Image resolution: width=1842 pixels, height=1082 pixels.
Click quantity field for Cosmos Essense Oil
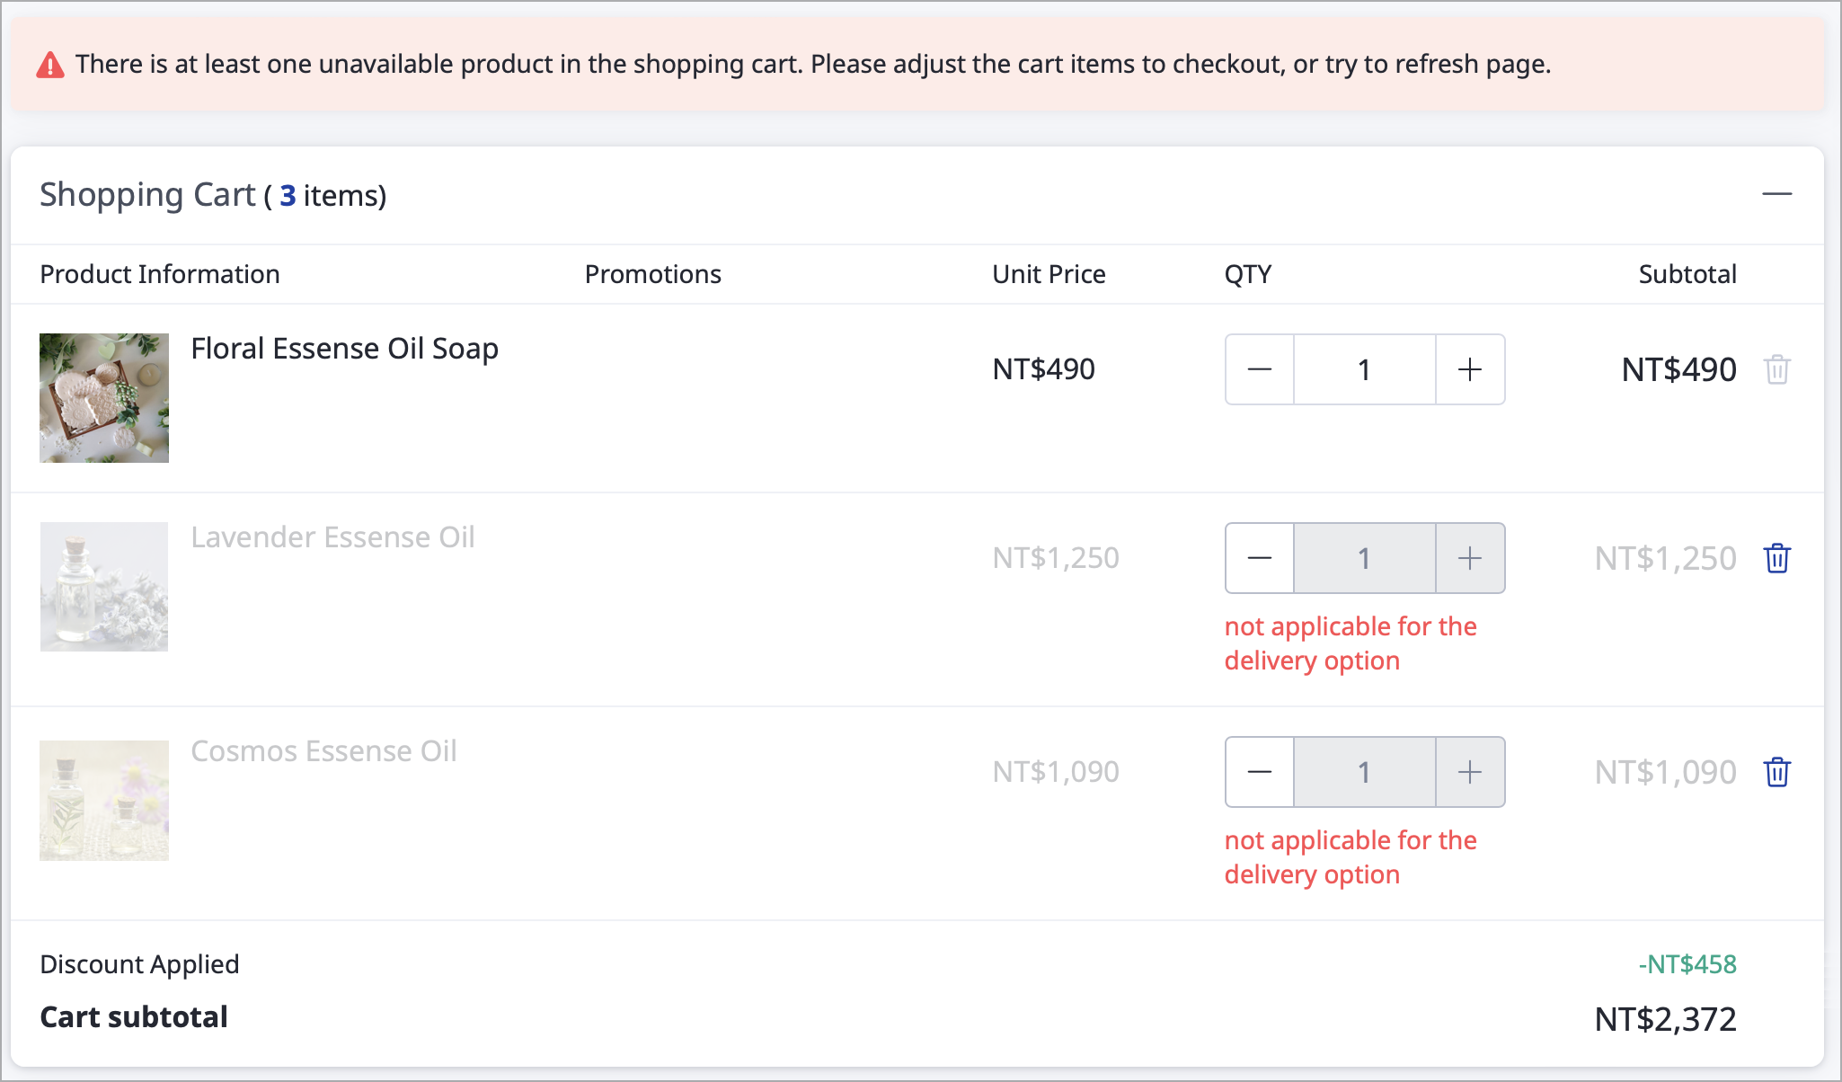tap(1364, 772)
